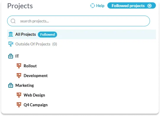Viewport: 160px width, 116px height.
Task: Click the Web Design project icon
Action: [19, 95]
